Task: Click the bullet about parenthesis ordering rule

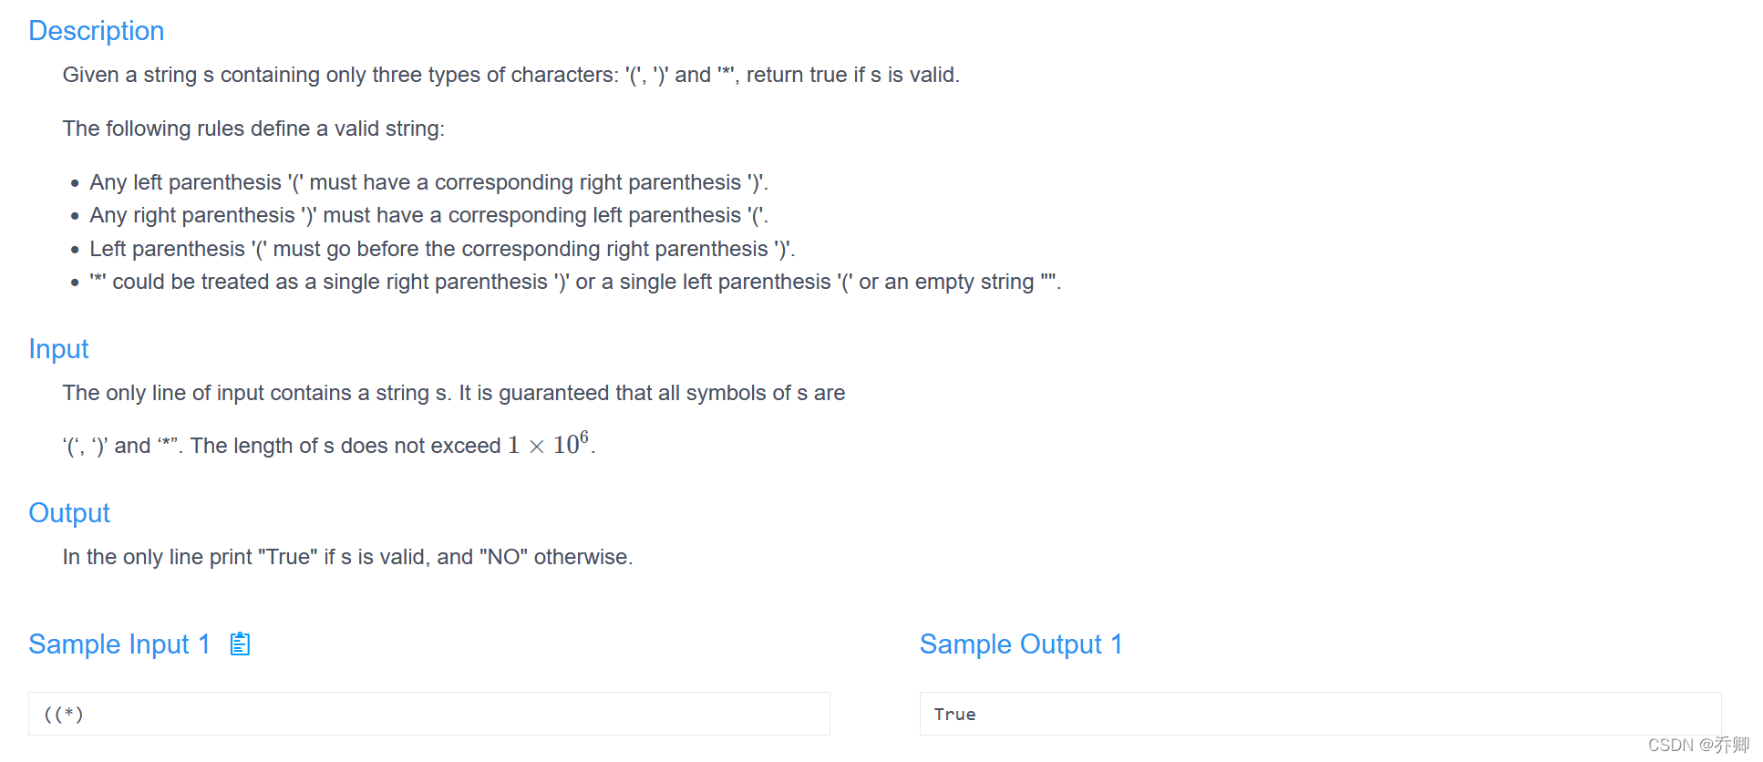Action: point(441,248)
